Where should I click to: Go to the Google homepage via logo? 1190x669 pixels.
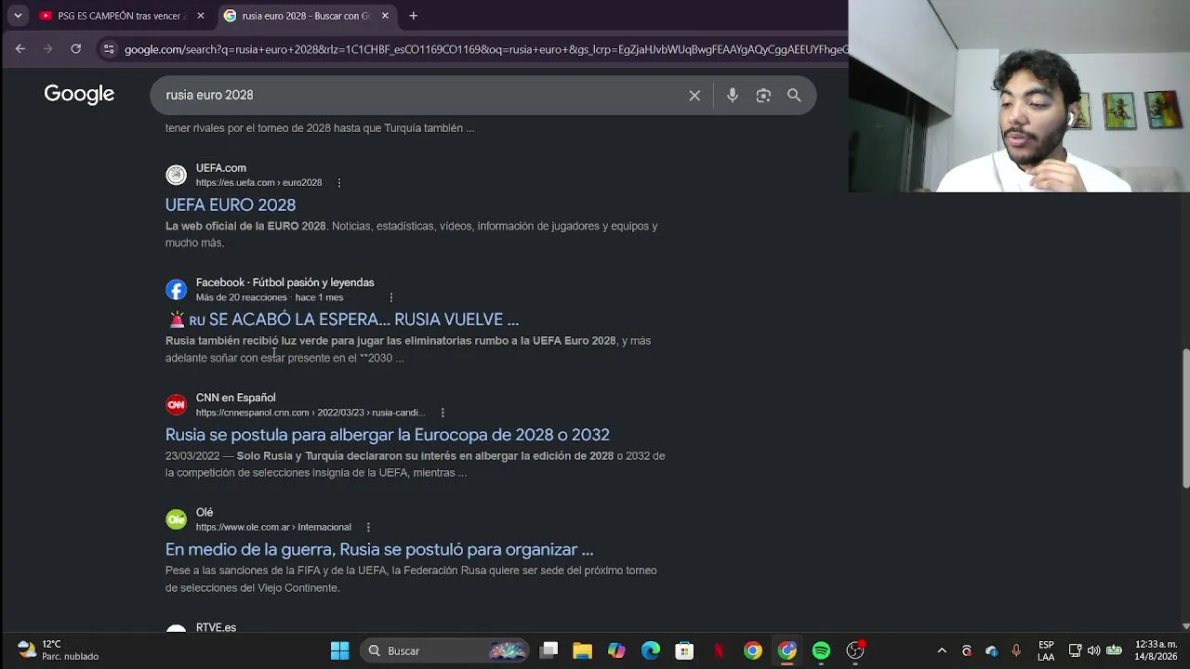pyautogui.click(x=79, y=95)
